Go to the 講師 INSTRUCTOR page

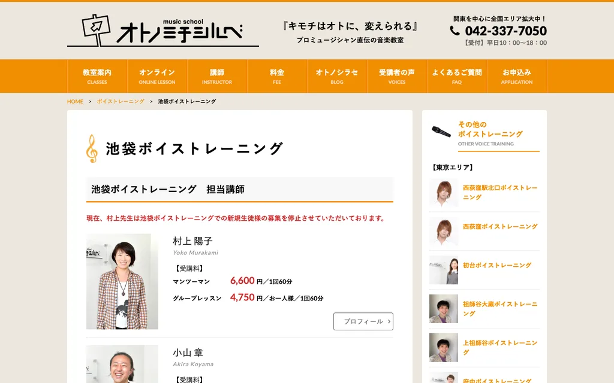(x=217, y=76)
